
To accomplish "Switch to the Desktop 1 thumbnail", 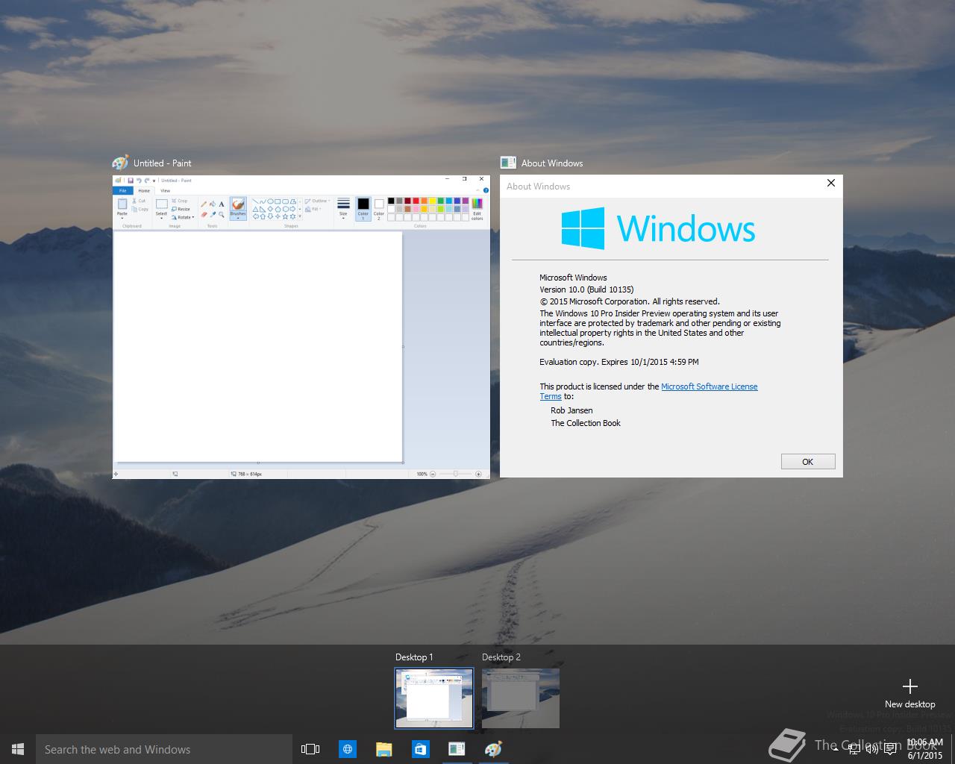I will click(433, 698).
